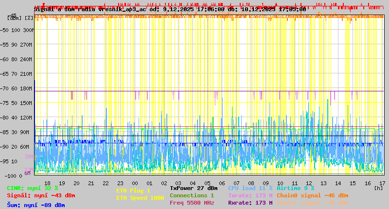Click the 'ETH Plug 1' legend label
The image size is (389, 209).
(x=133, y=191)
